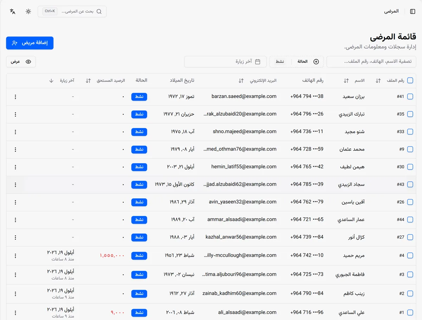Check the box for patient #44
The image size is (422, 320).
click(410, 220)
